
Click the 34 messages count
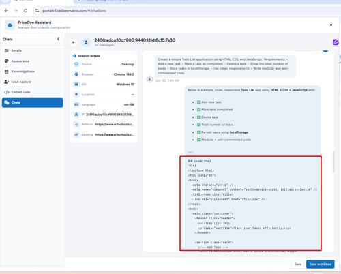[104, 45]
